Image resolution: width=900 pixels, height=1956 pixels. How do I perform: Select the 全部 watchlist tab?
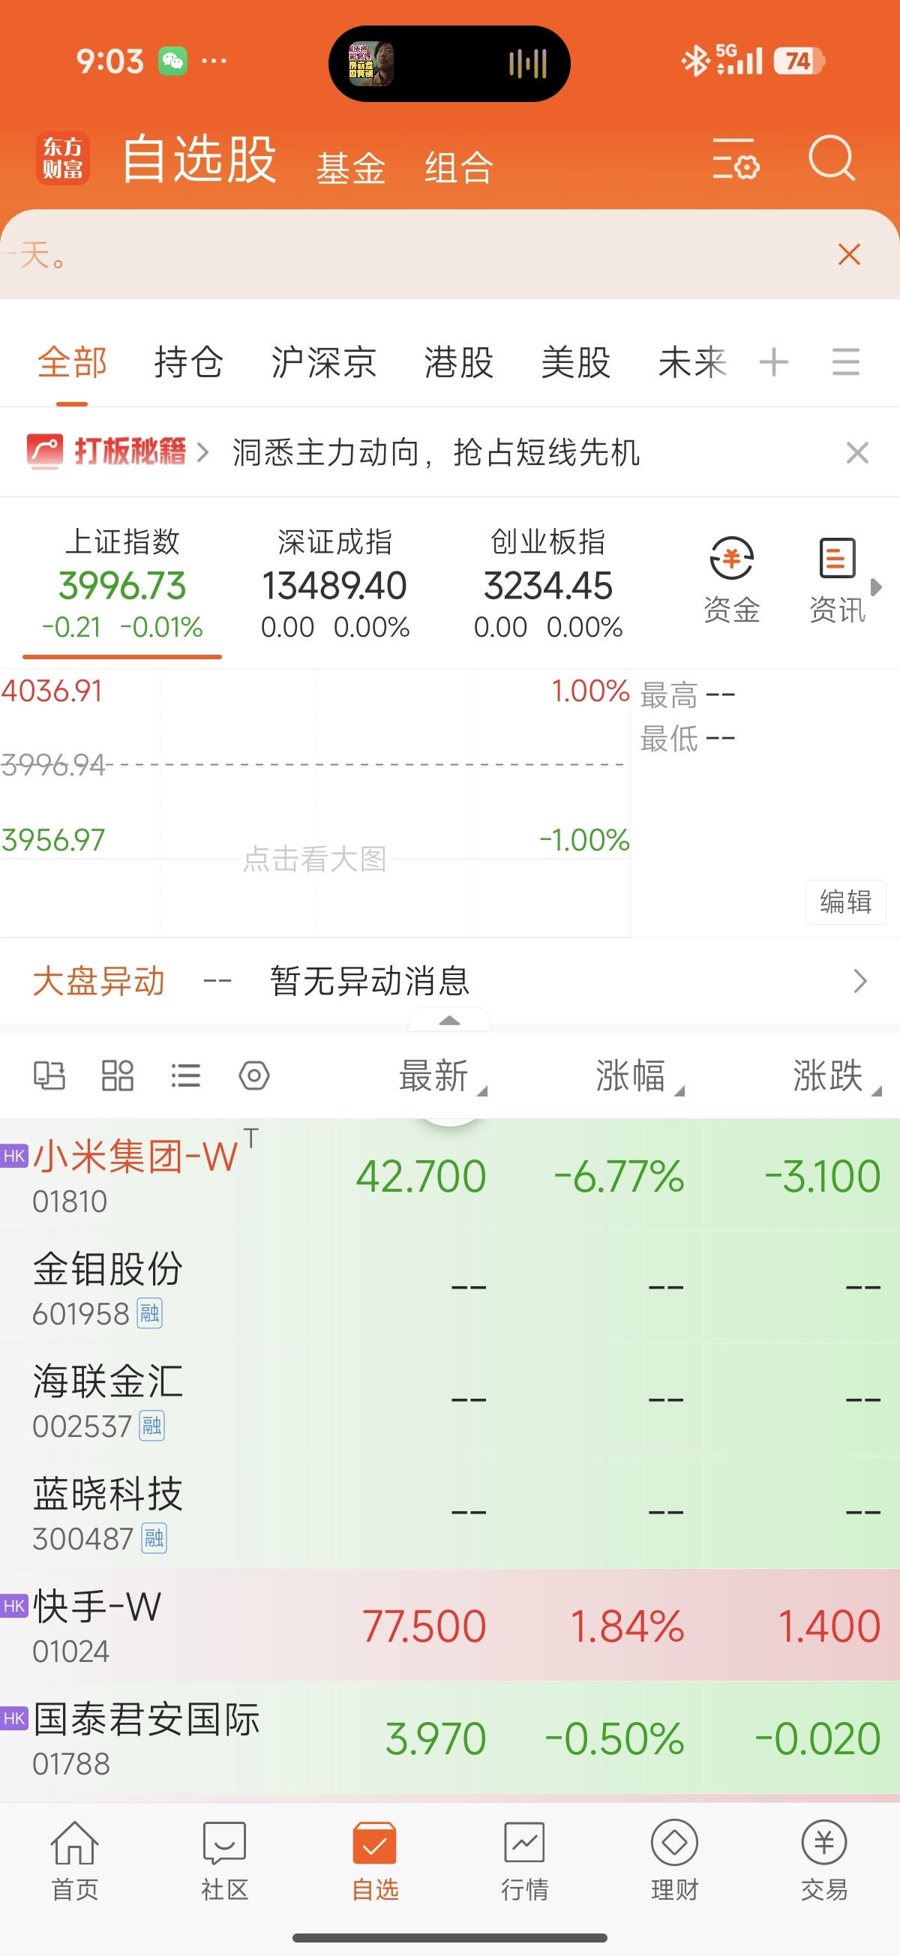click(72, 362)
